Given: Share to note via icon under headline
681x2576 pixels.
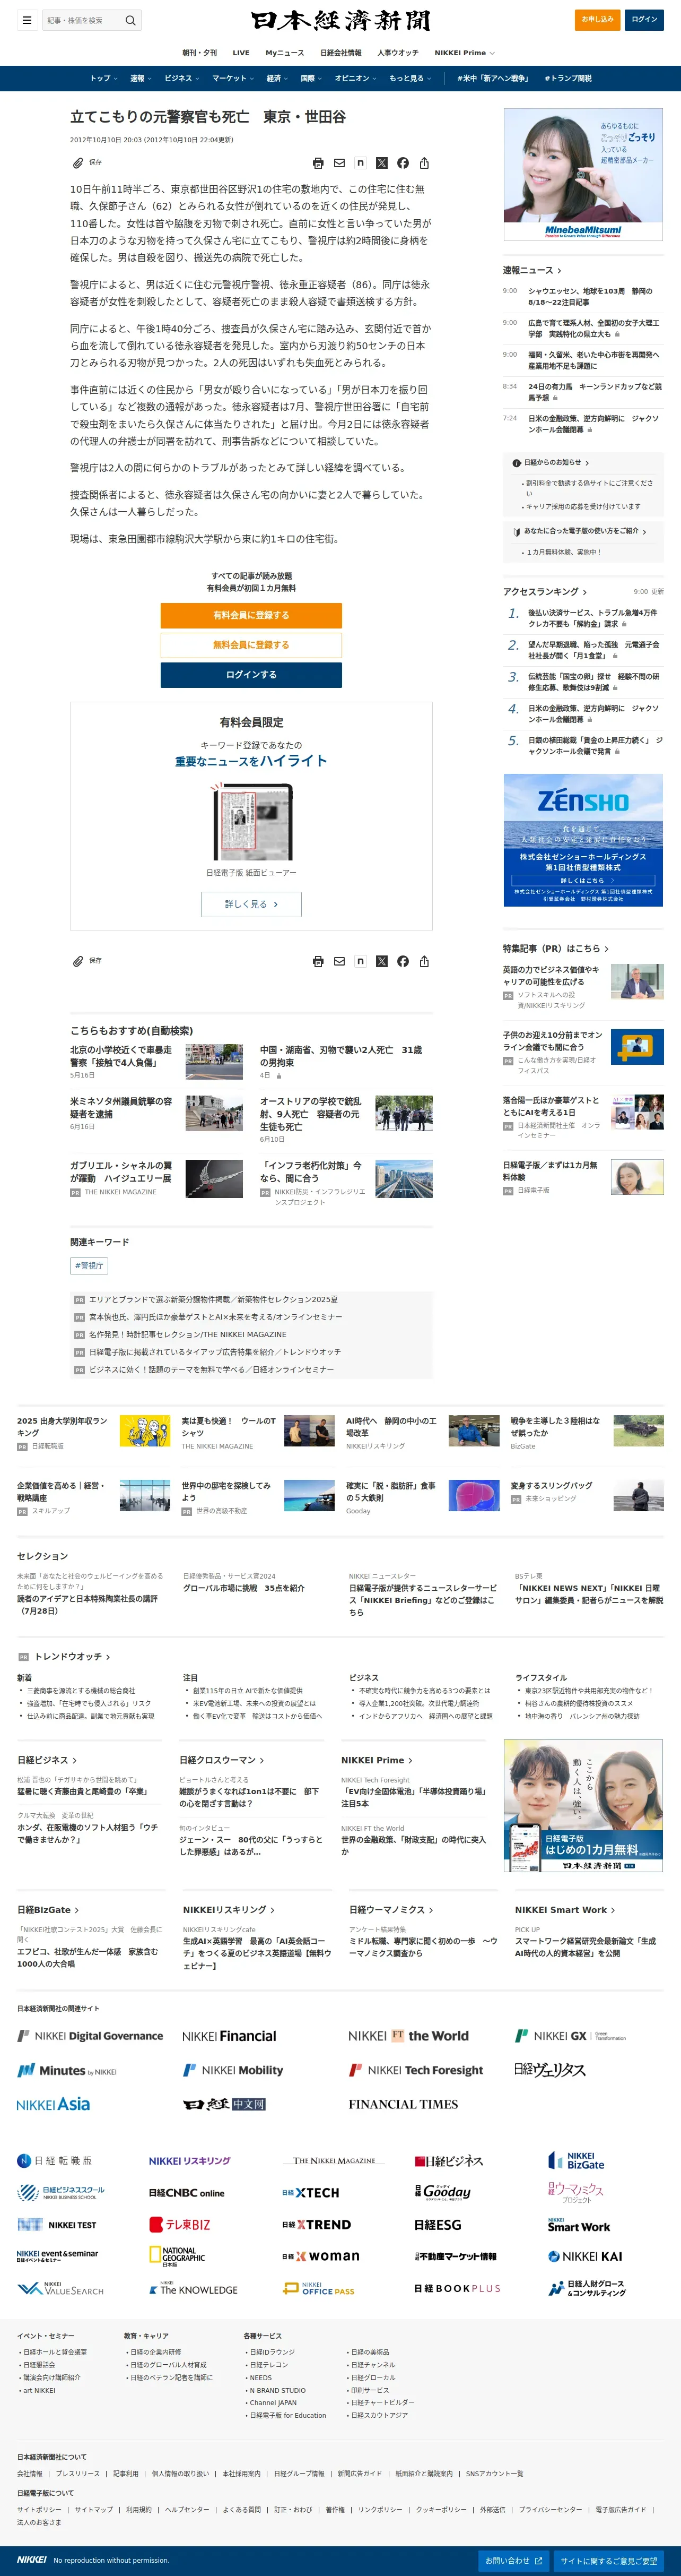Looking at the screenshot, I should 361,163.
